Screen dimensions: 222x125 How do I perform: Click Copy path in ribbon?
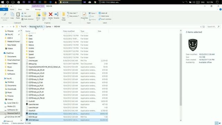(x=26, y=16)
